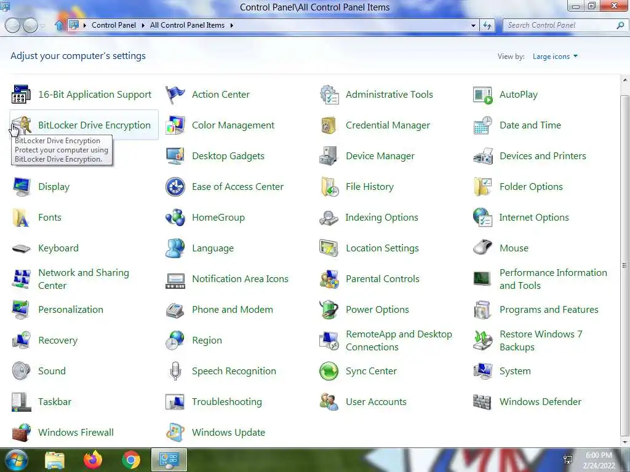Click the Folder Options icon
The image size is (630, 472).
(x=482, y=187)
